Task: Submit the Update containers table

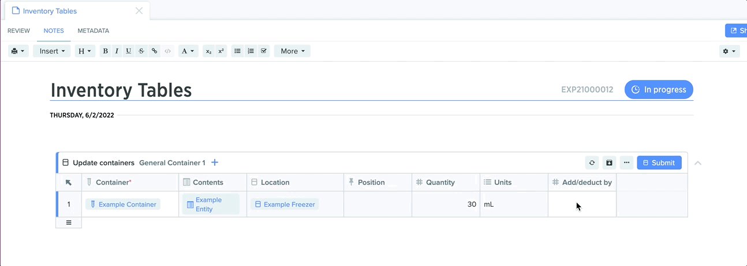Action: coord(659,163)
